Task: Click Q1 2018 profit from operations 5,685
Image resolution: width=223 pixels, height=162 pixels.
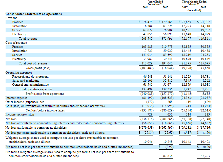Action: coord(206,94)
